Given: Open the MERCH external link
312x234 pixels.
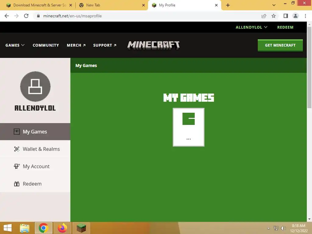Looking at the screenshot, I should point(76,45).
